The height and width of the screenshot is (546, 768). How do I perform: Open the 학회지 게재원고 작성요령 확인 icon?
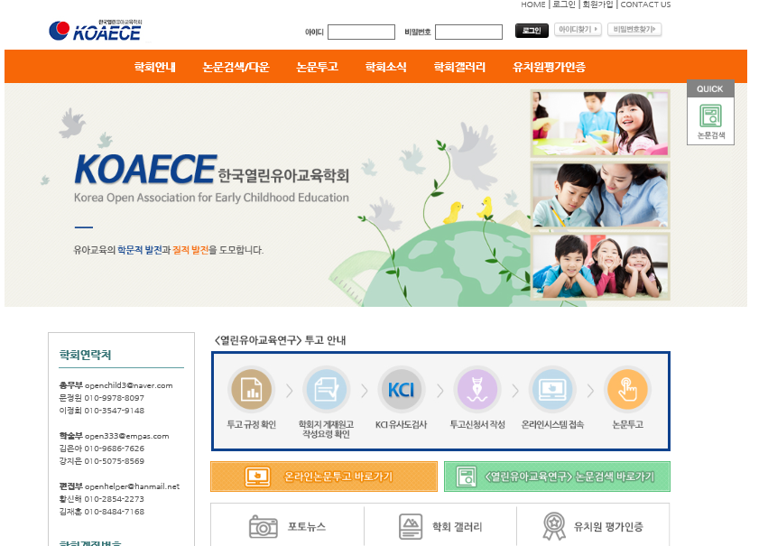pyautogui.click(x=326, y=390)
